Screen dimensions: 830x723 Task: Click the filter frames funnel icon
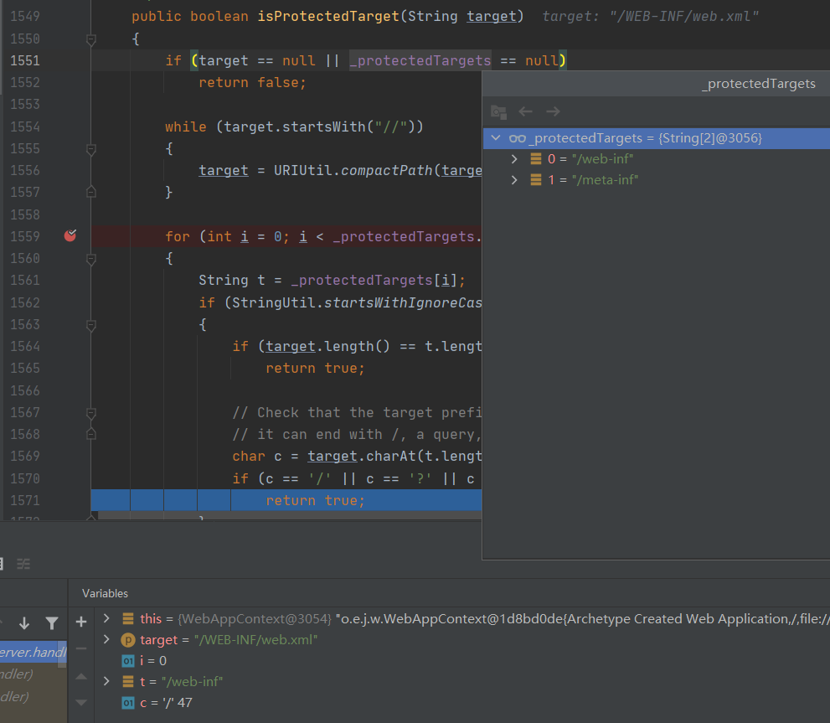pyautogui.click(x=52, y=622)
